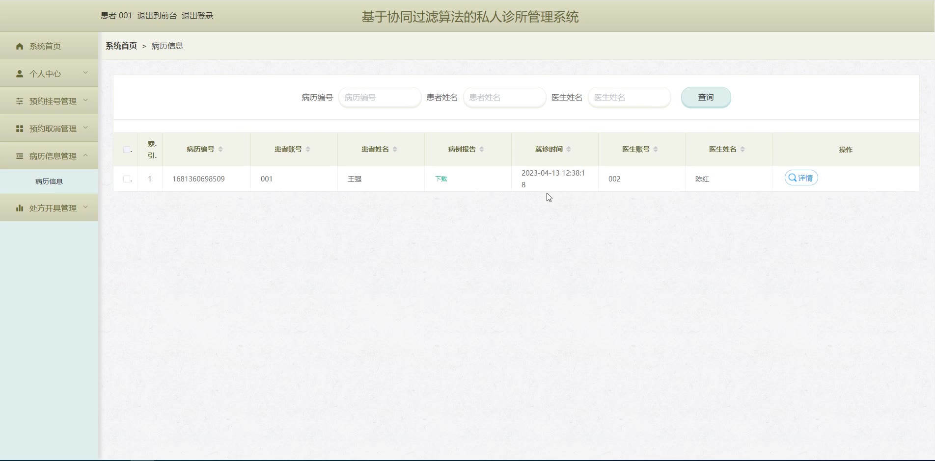
Task: Sort by 病例报告 using its sort arrows
Action: (482, 149)
